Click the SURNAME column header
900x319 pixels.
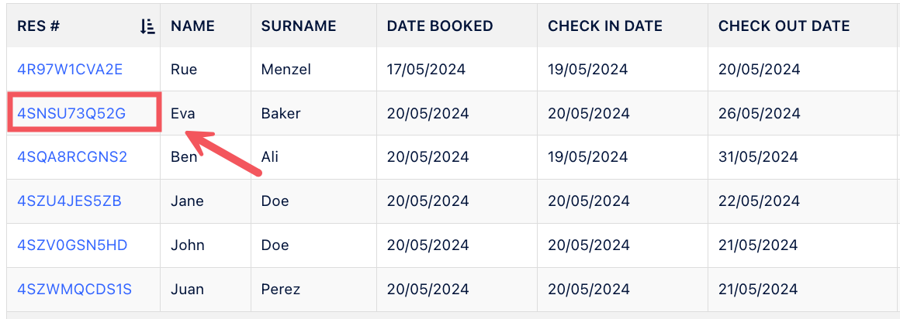click(x=299, y=26)
